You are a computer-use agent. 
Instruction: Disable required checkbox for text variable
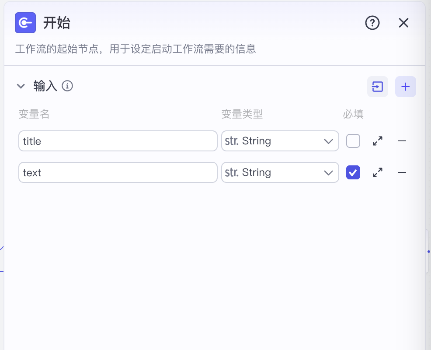[x=353, y=172]
